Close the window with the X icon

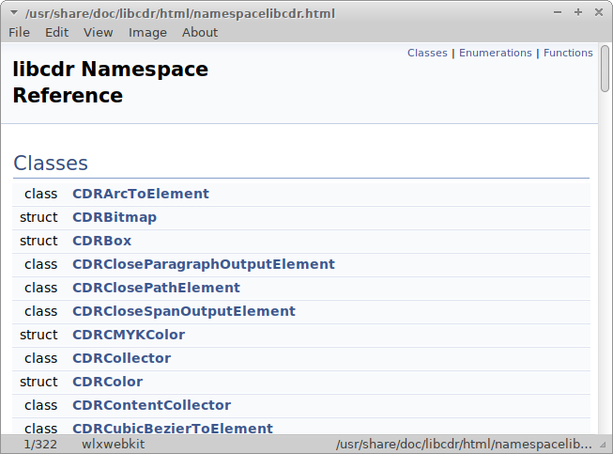pyautogui.click(x=598, y=12)
